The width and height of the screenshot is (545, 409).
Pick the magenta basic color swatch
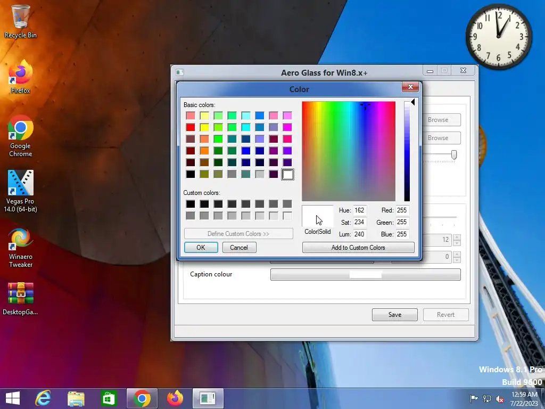287,127
